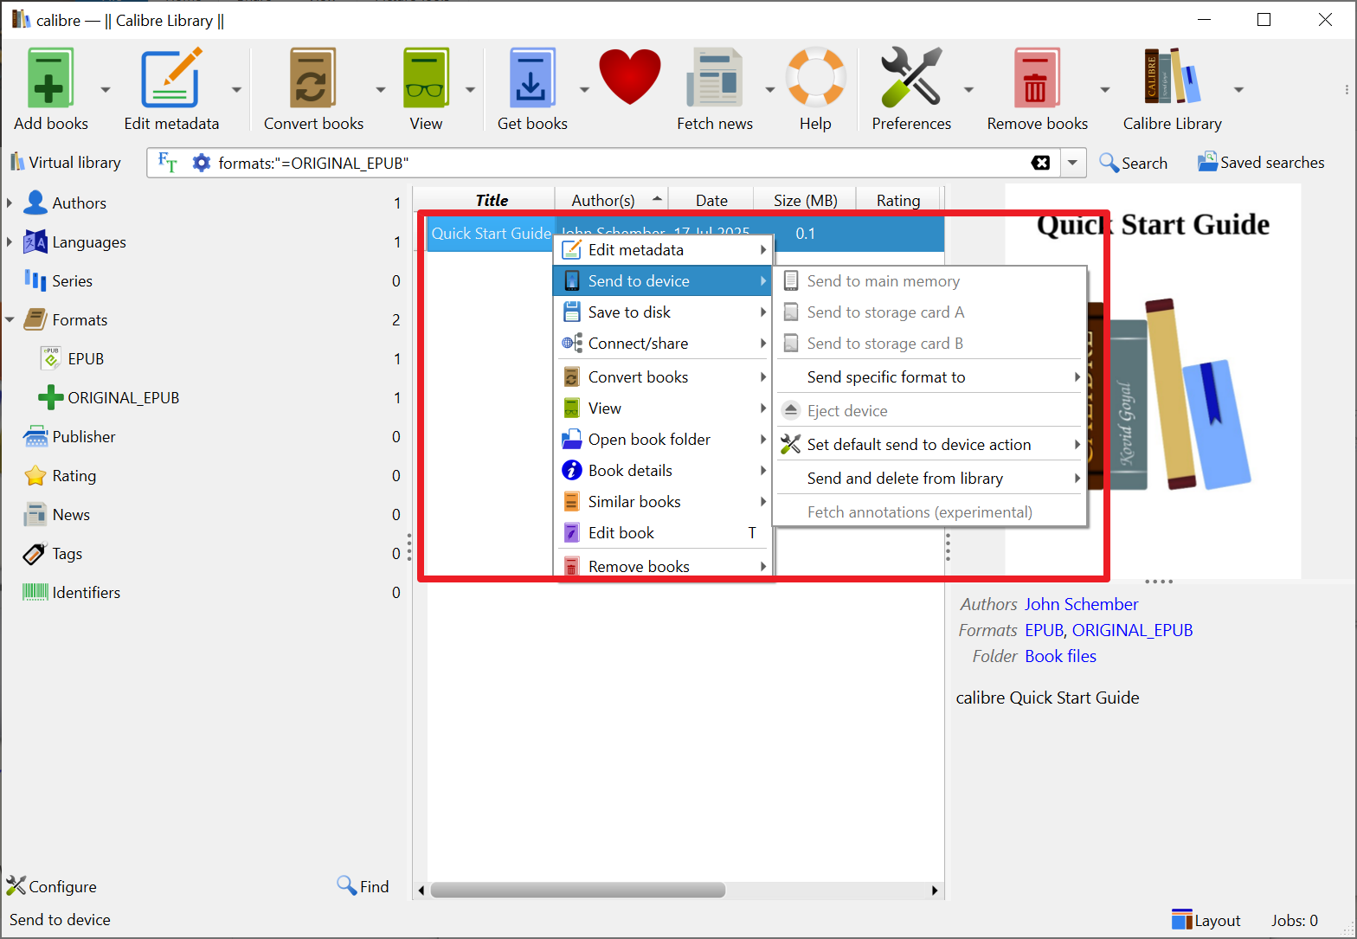
Task: Open the search history dropdown arrow
Action: point(1073,163)
